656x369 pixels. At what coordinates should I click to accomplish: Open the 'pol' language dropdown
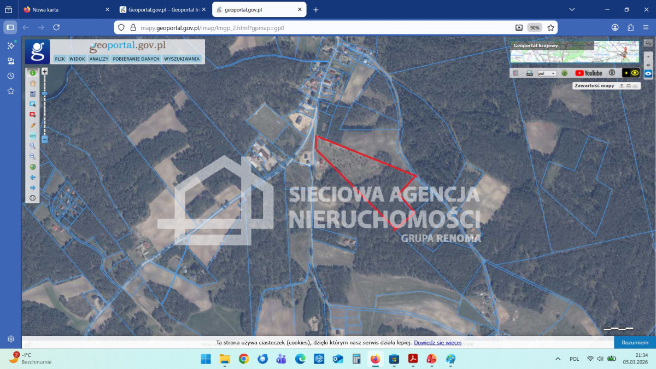pyautogui.click(x=547, y=73)
